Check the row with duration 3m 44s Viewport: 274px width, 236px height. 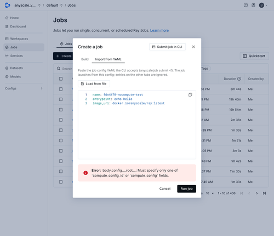click(61, 89)
